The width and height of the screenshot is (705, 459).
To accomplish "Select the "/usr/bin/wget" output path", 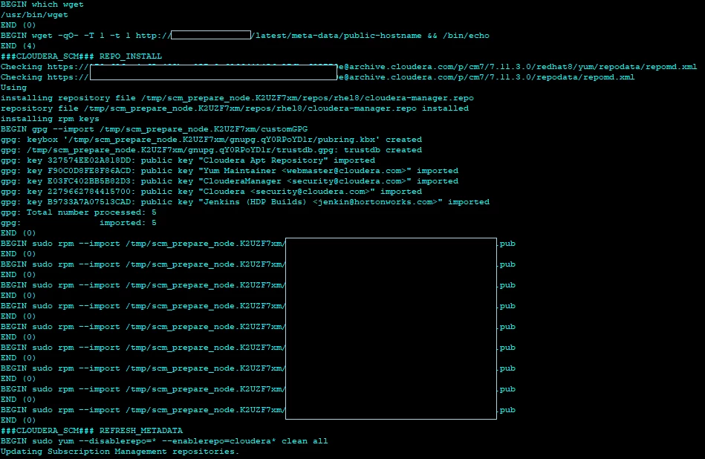I will tap(35, 15).
